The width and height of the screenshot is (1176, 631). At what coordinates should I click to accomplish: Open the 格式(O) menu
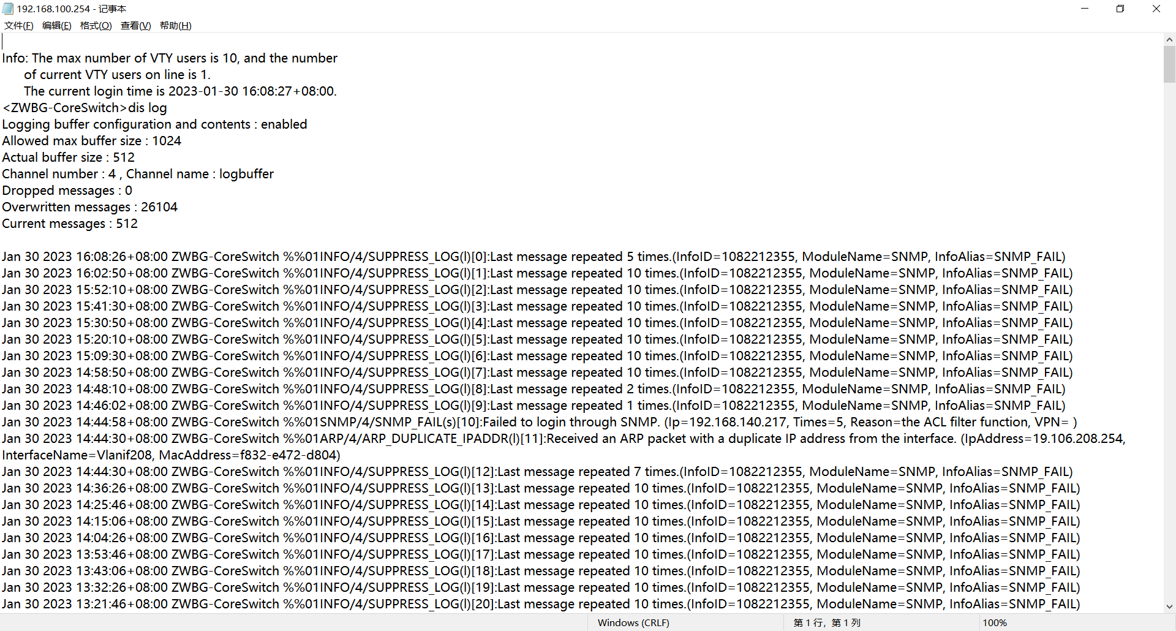tap(96, 26)
